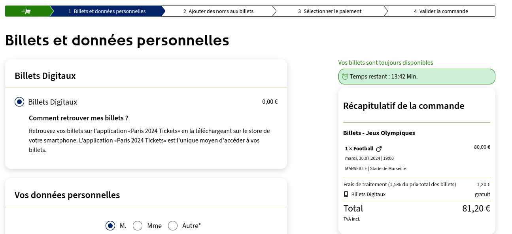The width and height of the screenshot is (512, 234).
Task: Click the Frais de traitement fee line
Action: click(417, 184)
